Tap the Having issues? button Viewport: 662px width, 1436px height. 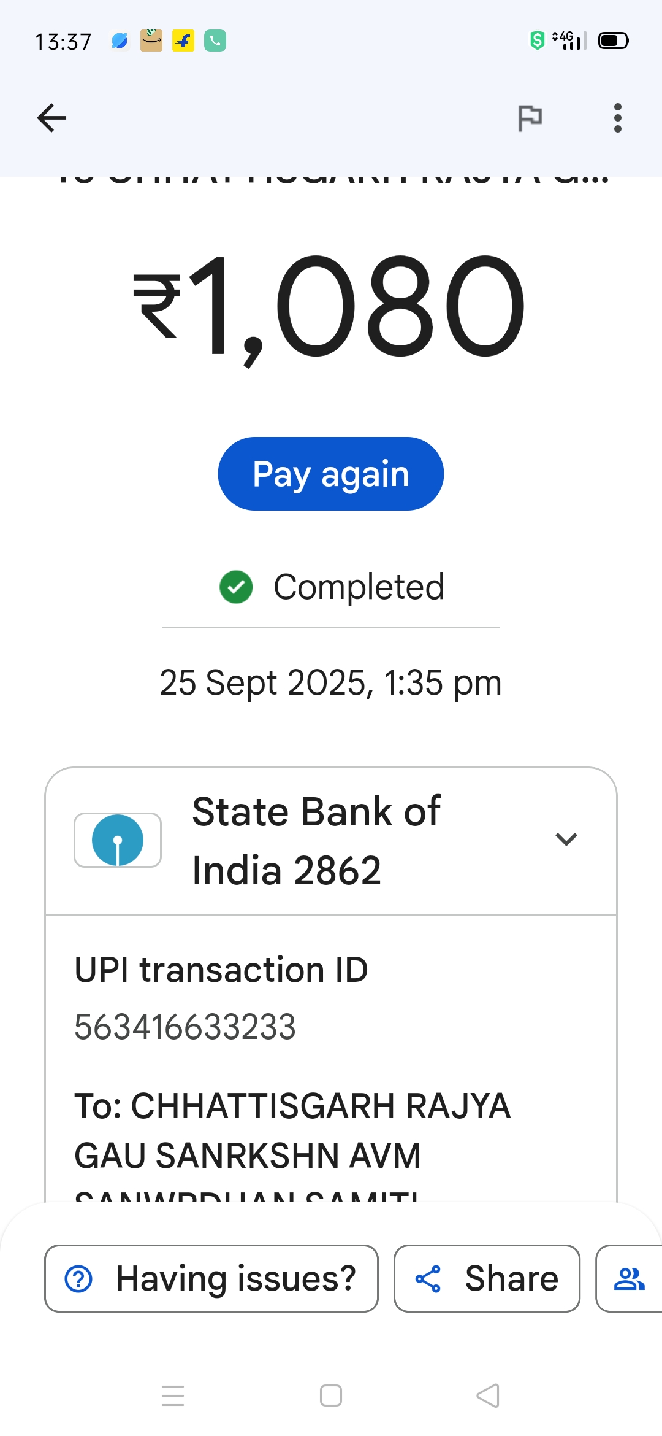coord(211,1278)
